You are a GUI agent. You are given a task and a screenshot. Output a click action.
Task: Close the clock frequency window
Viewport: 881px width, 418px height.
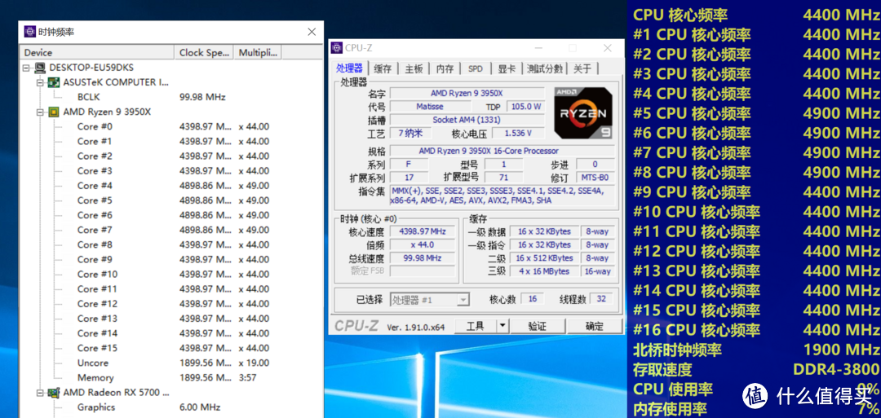point(312,32)
